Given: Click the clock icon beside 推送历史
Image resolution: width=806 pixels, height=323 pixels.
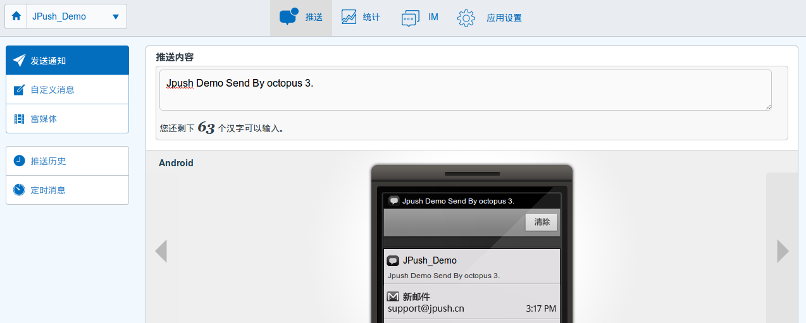Looking at the screenshot, I should [20, 161].
